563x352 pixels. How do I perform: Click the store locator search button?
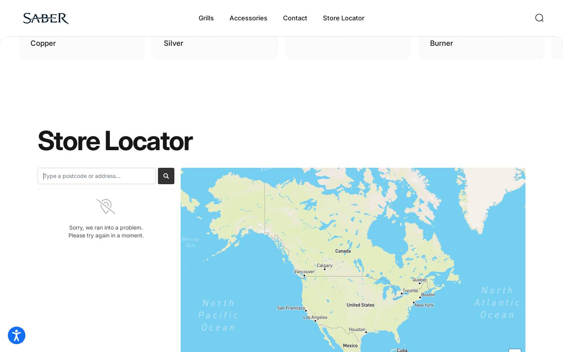166,176
